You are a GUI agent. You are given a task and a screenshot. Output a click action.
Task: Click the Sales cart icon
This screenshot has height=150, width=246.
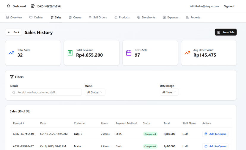(x=52, y=17)
